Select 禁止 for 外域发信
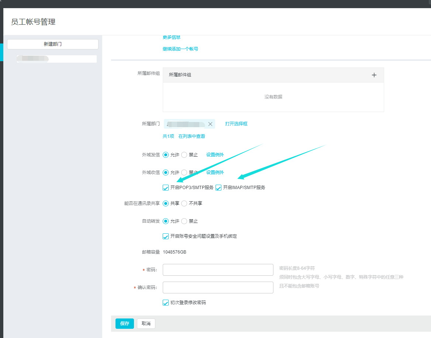This screenshot has width=431, height=338. [184, 155]
